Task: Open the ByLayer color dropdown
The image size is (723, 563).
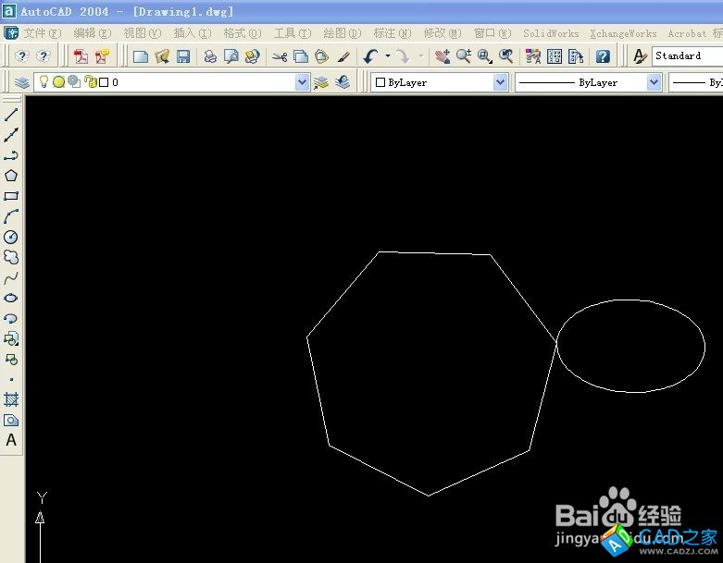Action: point(500,82)
